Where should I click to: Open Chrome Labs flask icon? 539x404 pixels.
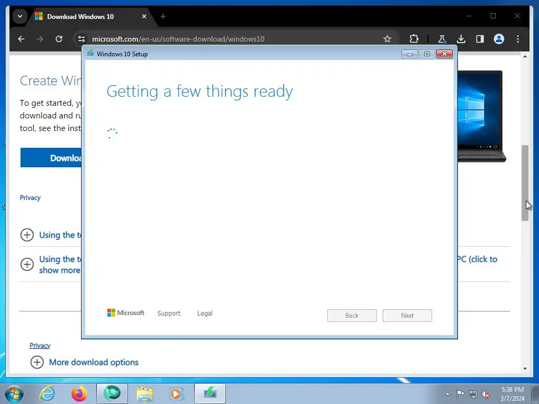click(442, 39)
